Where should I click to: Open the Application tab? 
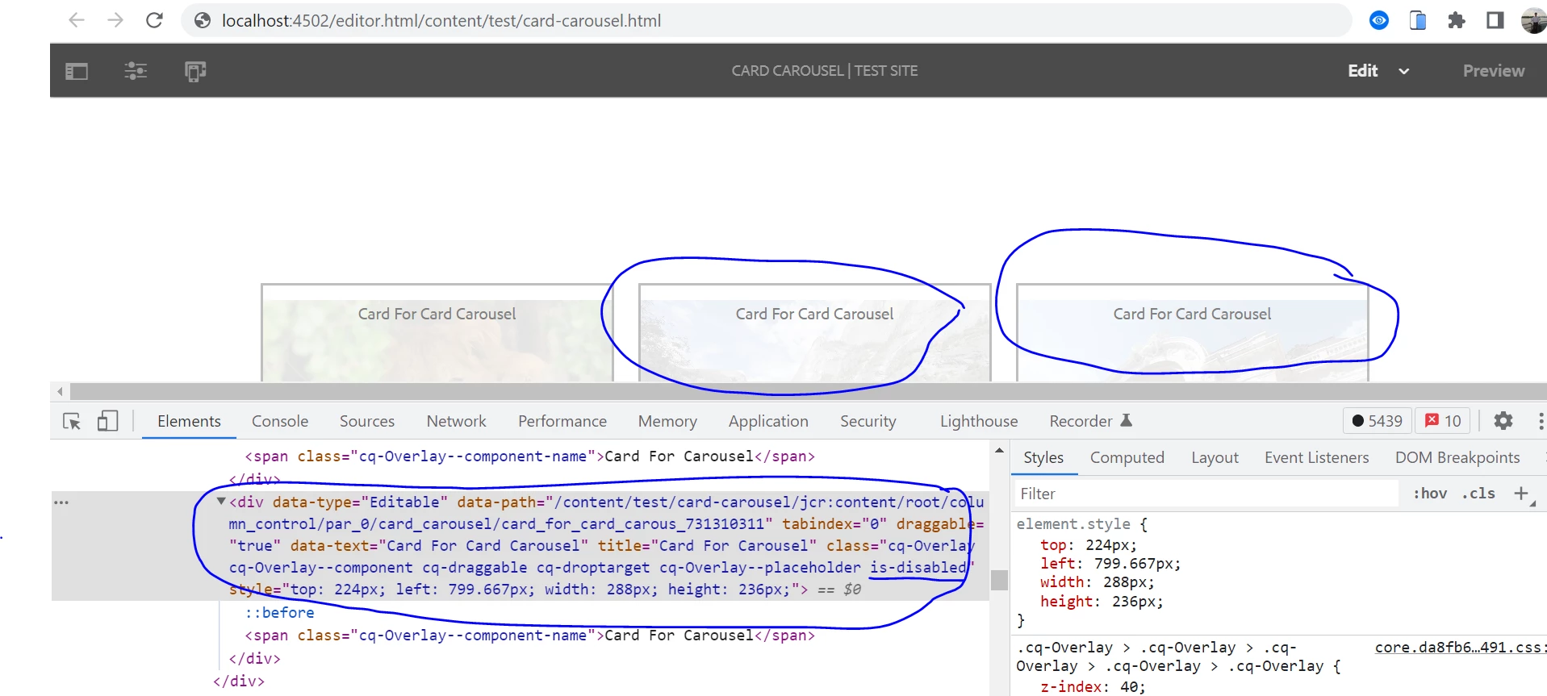coord(768,421)
